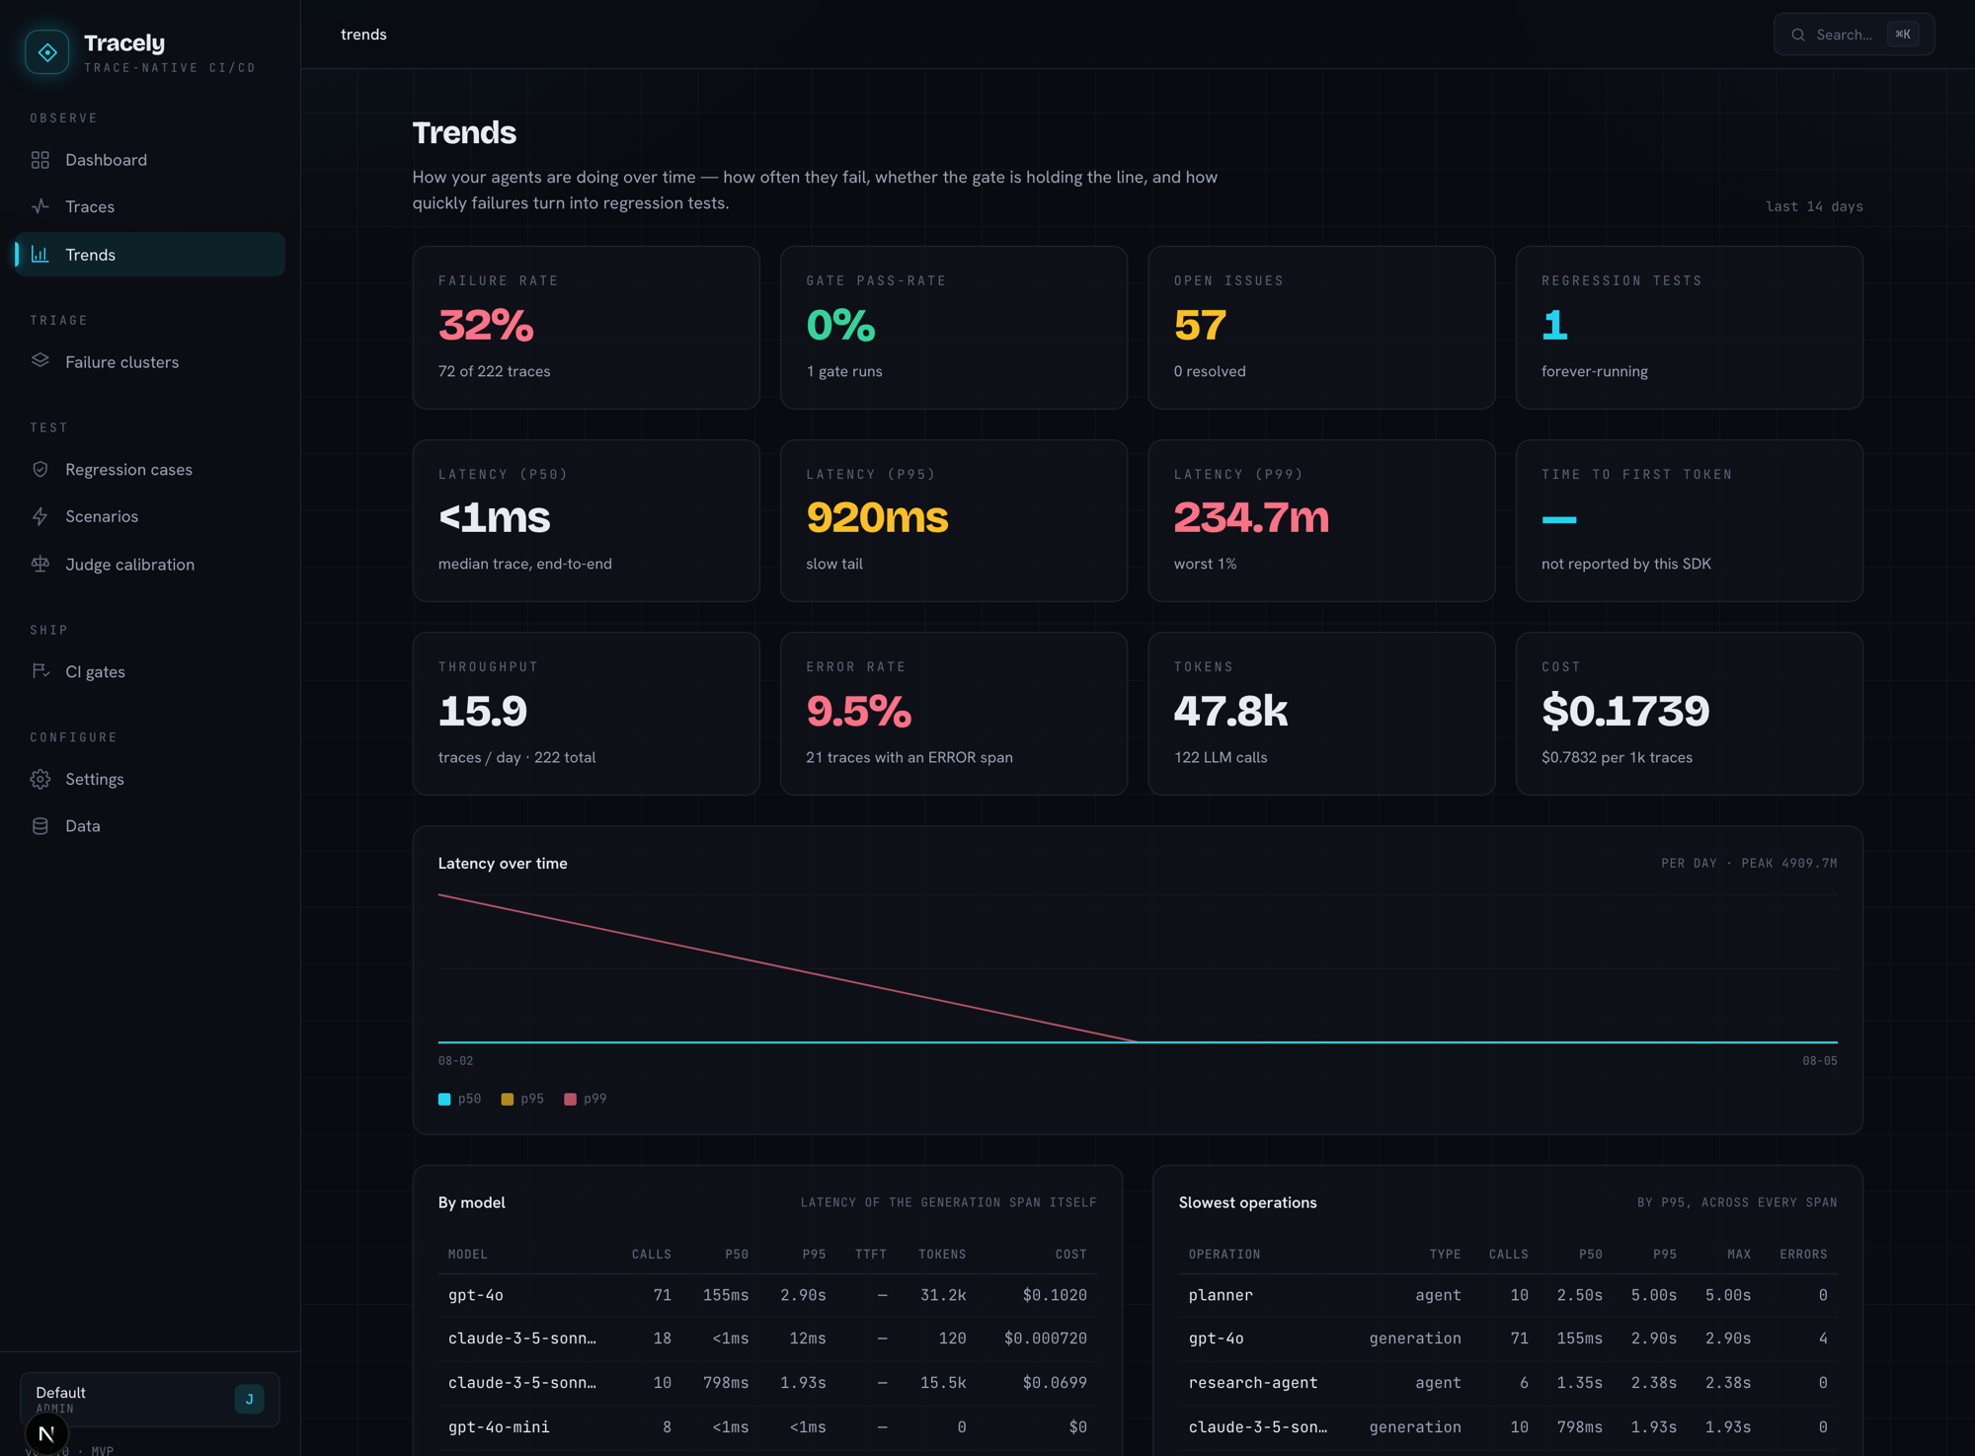1975x1456 pixels.
Task: Click the Trends bar chart icon
Action: (x=40, y=255)
